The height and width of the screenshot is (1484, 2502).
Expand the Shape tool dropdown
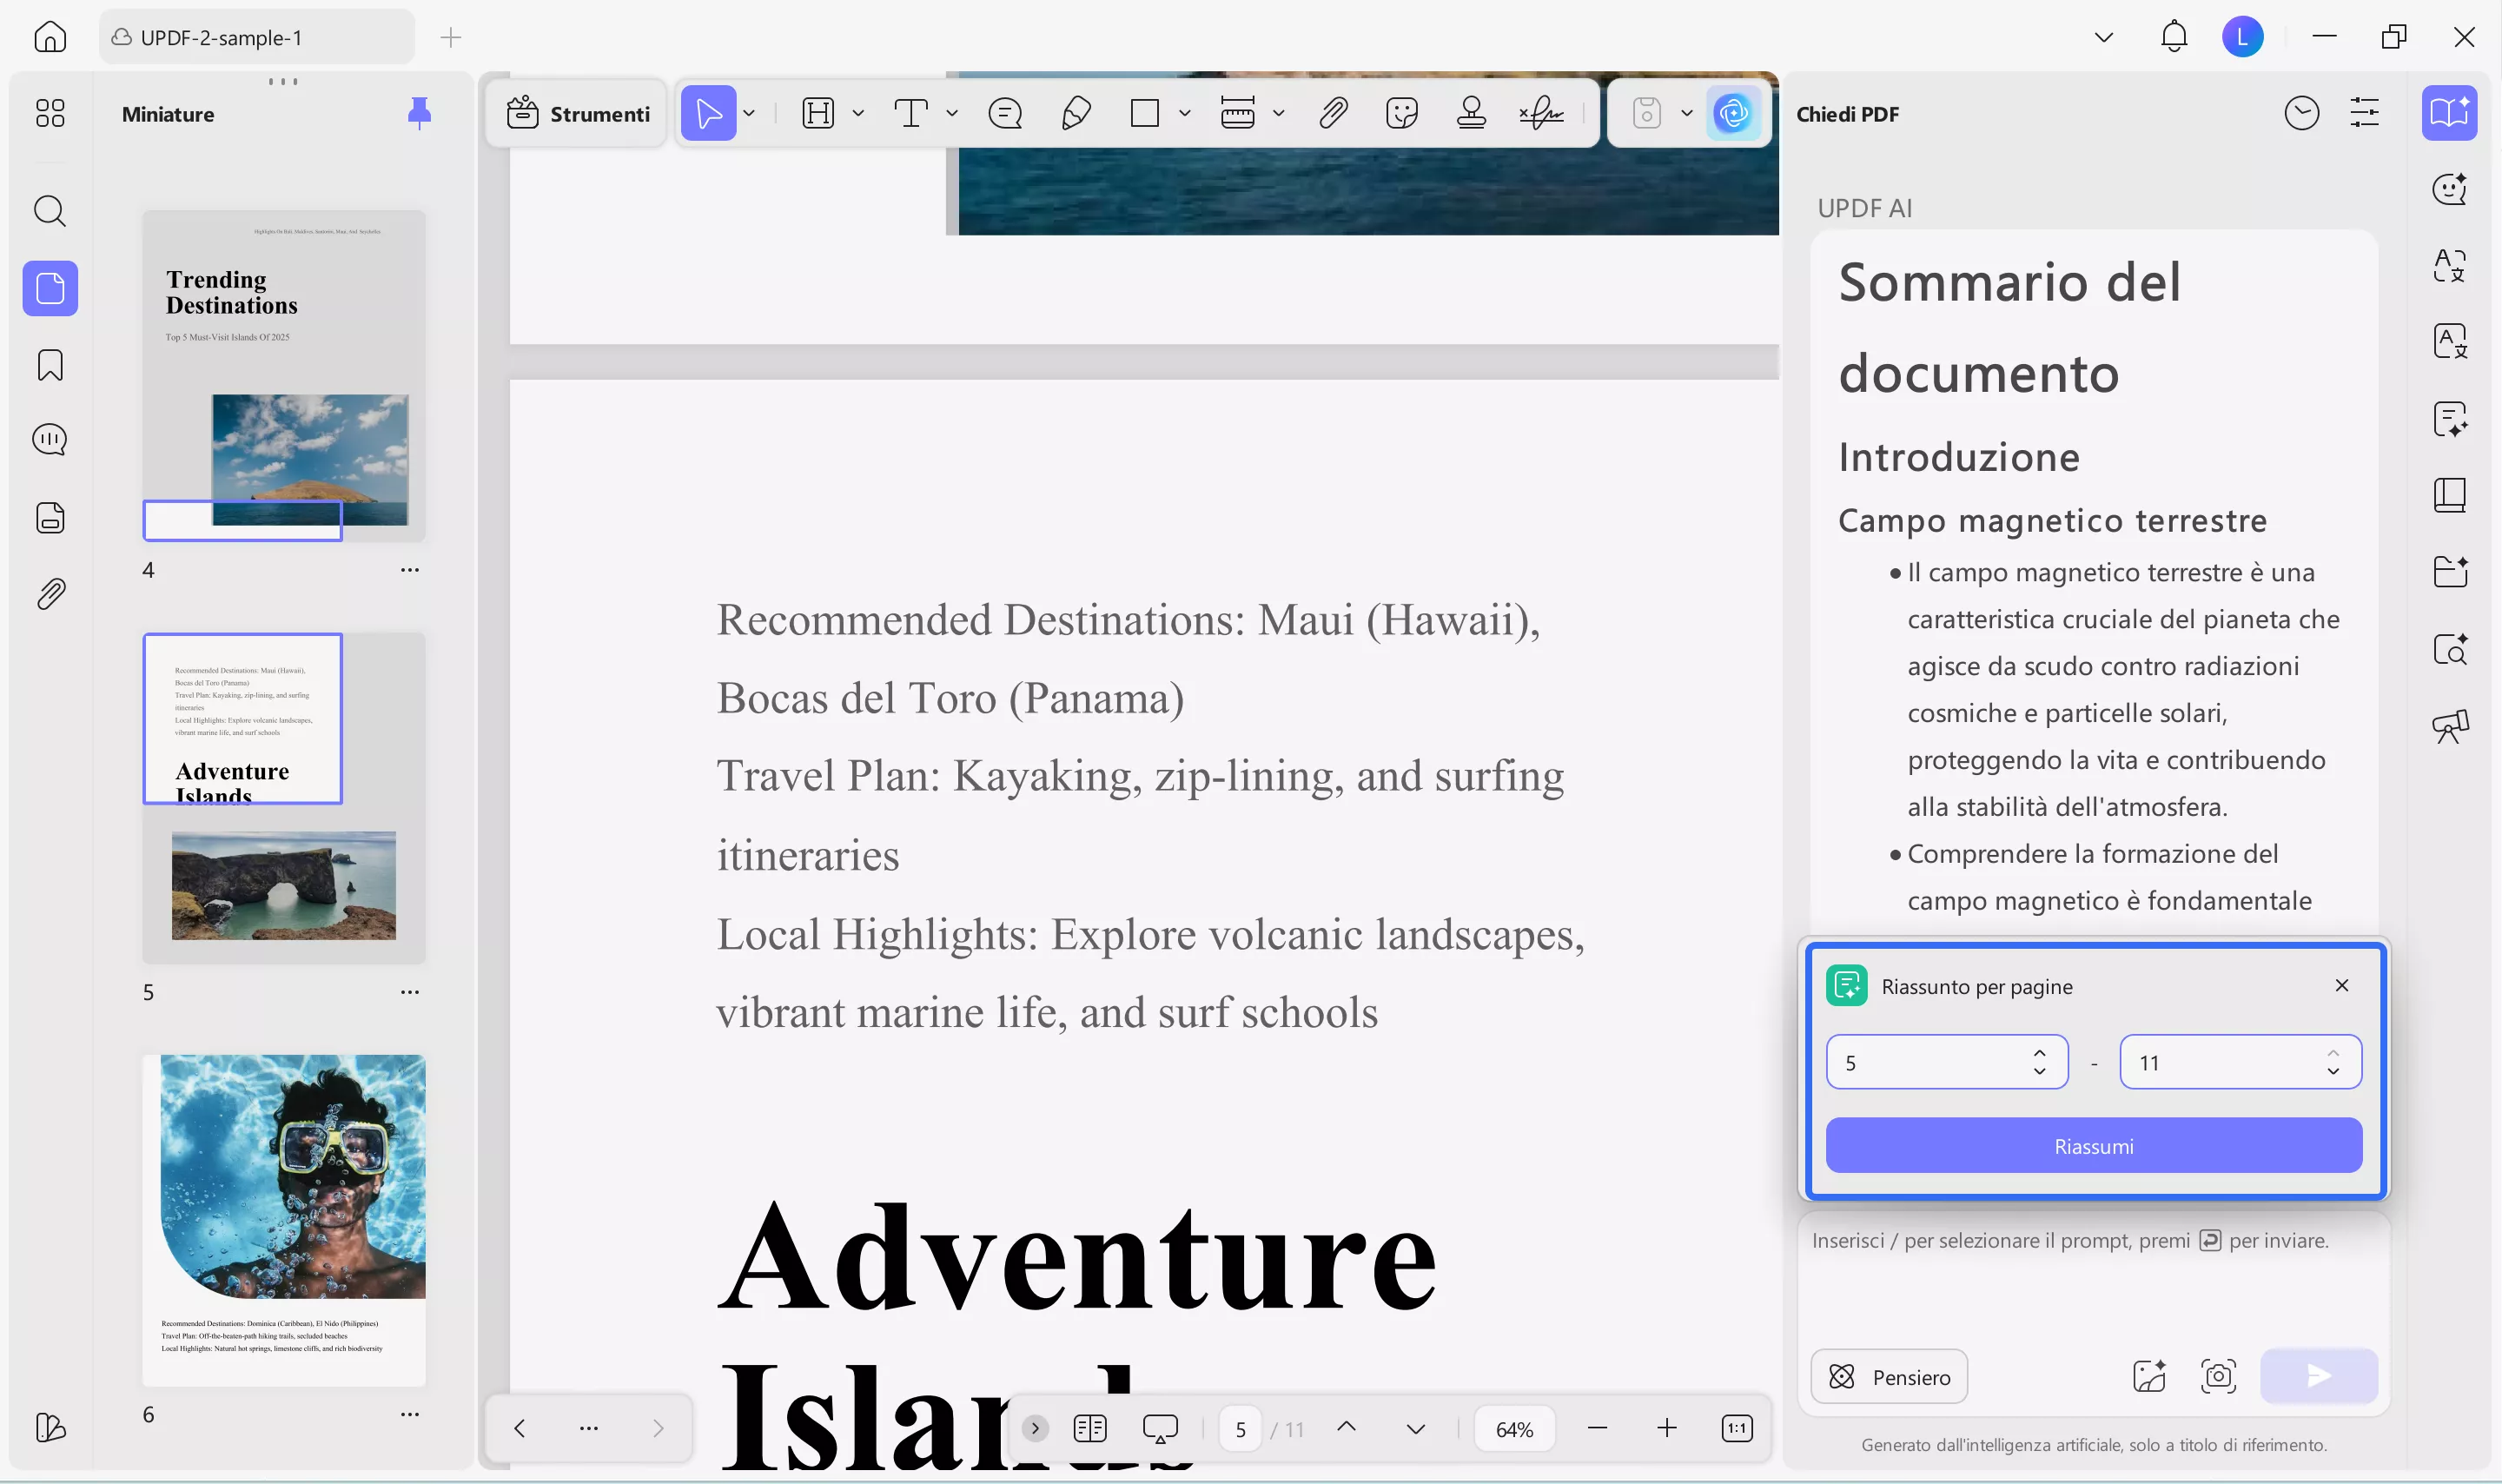coord(1184,113)
